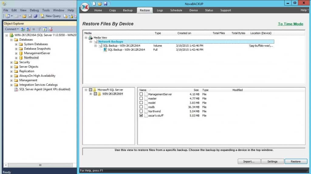
Task: Click the Media View device icon
Action: (x=91, y=37)
